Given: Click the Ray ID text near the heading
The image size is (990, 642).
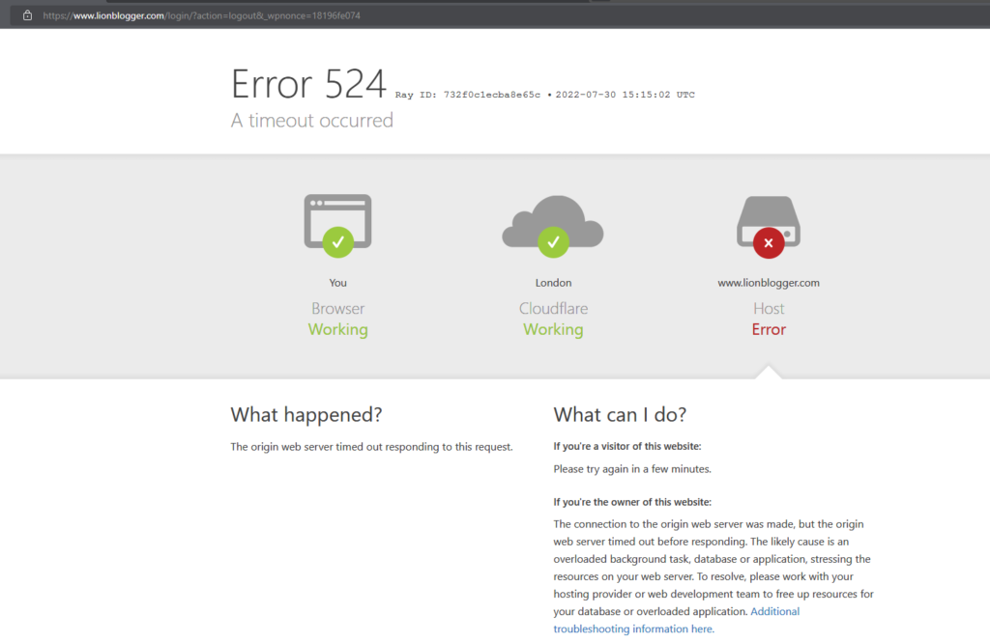Looking at the screenshot, I should (x=468, y=95).
